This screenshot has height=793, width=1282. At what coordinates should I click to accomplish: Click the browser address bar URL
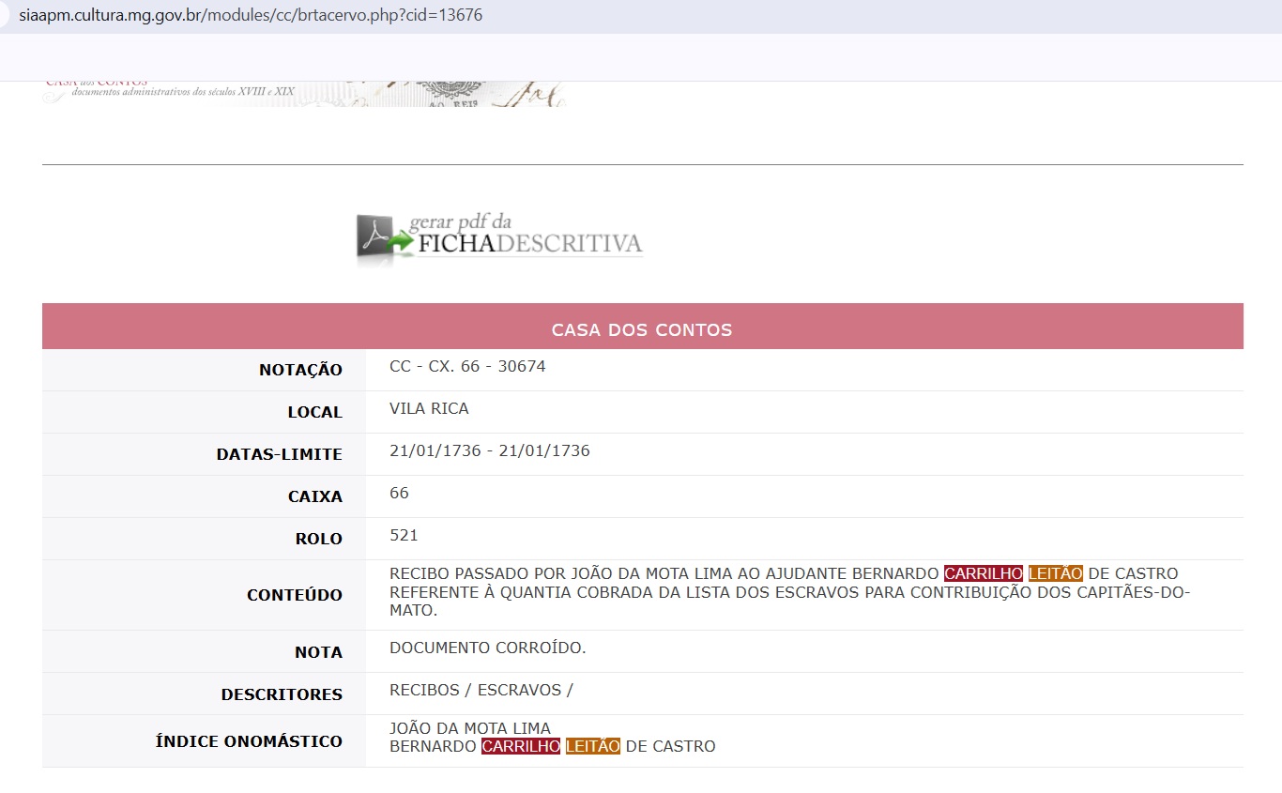251,16
